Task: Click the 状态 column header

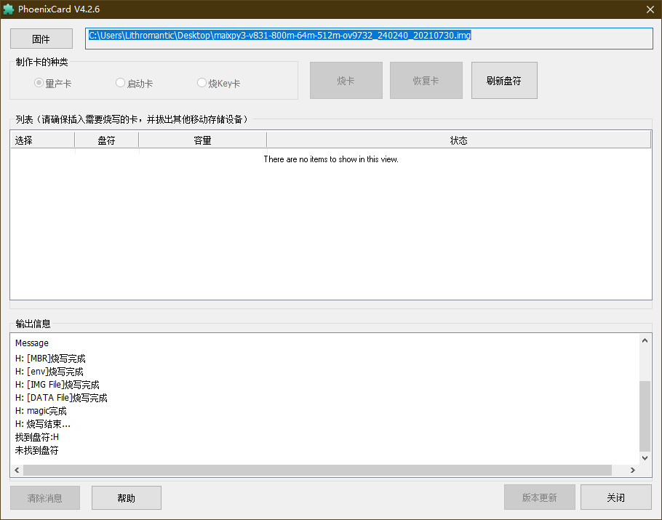Action: (x=458, y=140)
